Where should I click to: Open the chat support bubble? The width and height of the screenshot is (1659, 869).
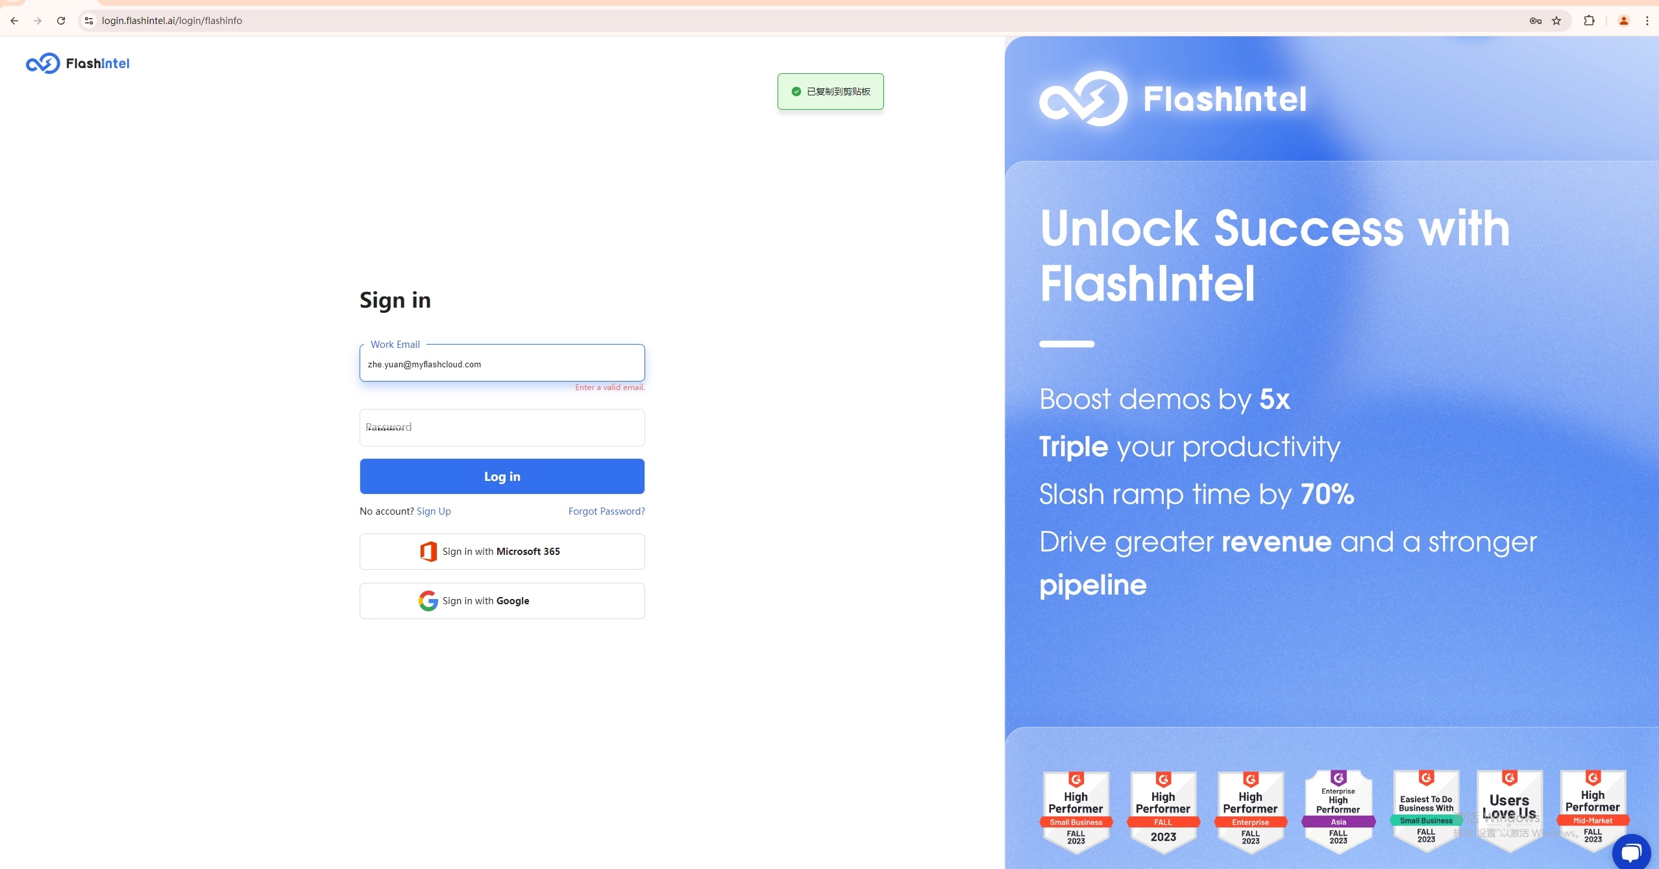coord(1631,851)
